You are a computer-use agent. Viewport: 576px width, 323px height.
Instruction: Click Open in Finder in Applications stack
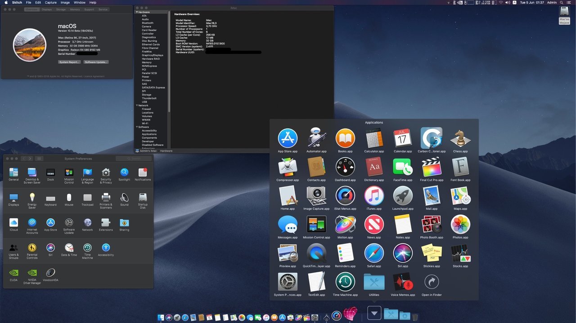tap(432, 284)
